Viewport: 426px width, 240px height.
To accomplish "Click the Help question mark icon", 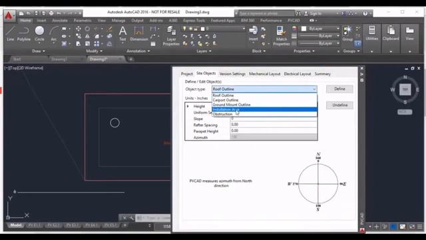I will [x=365, y=13].
